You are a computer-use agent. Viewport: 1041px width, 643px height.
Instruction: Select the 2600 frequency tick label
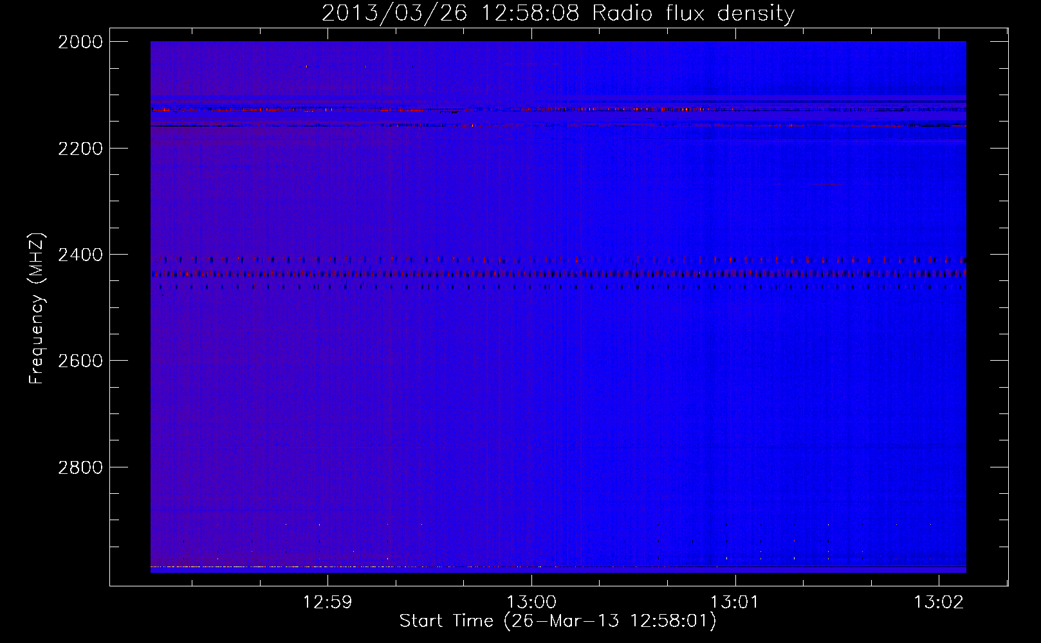coord(80,361)
